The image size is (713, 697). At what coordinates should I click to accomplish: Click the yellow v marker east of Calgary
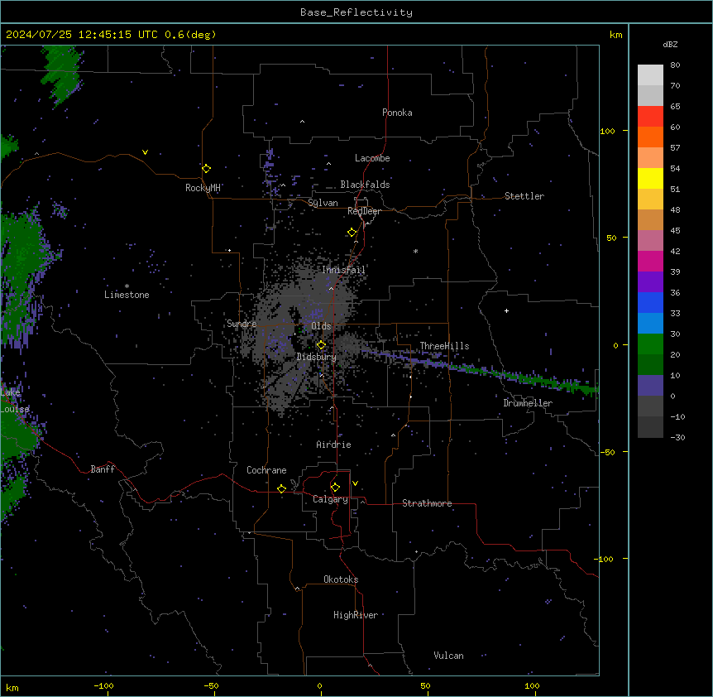tap(355, 483)
